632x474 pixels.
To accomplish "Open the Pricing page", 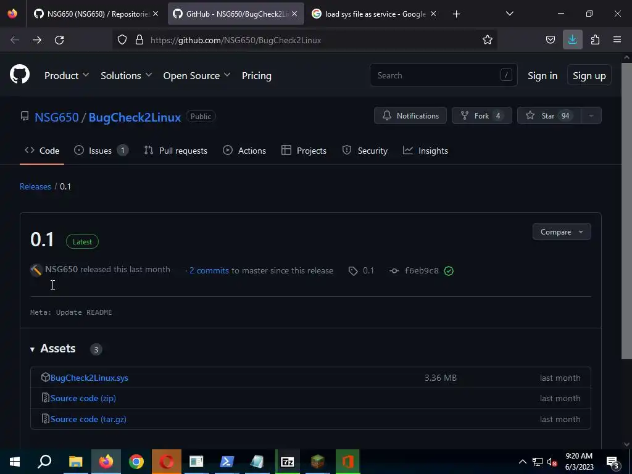I will coord(256,75).
